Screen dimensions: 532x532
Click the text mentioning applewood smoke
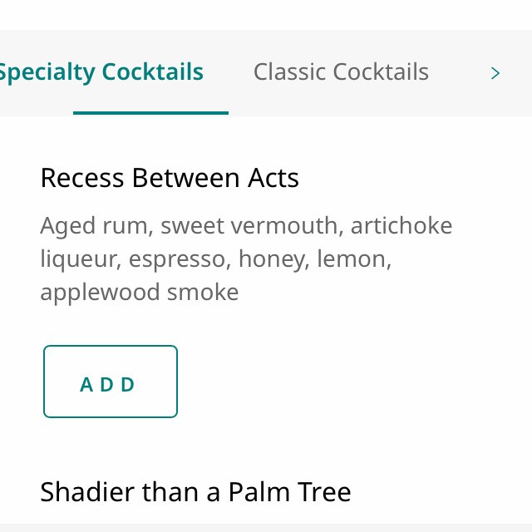[x=140, y=293]
